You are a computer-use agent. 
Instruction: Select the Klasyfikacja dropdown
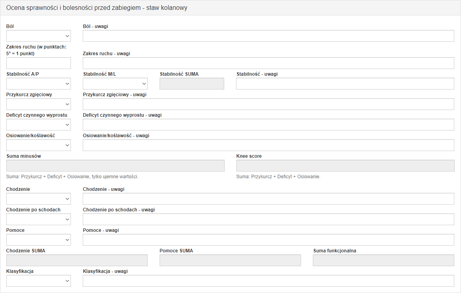pyautogui.click(x=39, y=281)
